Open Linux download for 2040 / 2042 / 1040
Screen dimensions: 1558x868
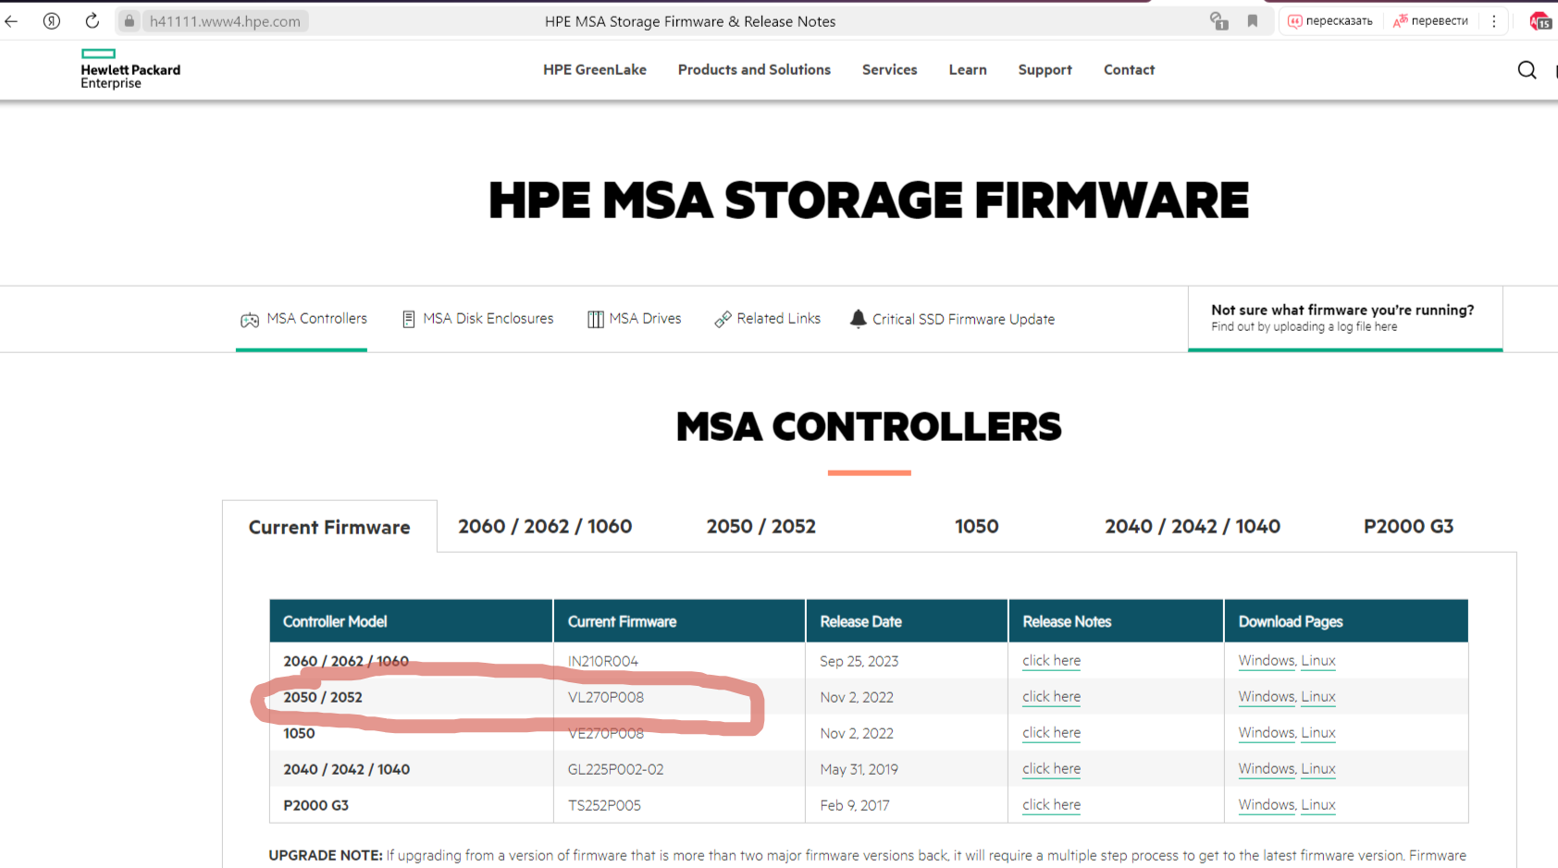coord(1318,769)
